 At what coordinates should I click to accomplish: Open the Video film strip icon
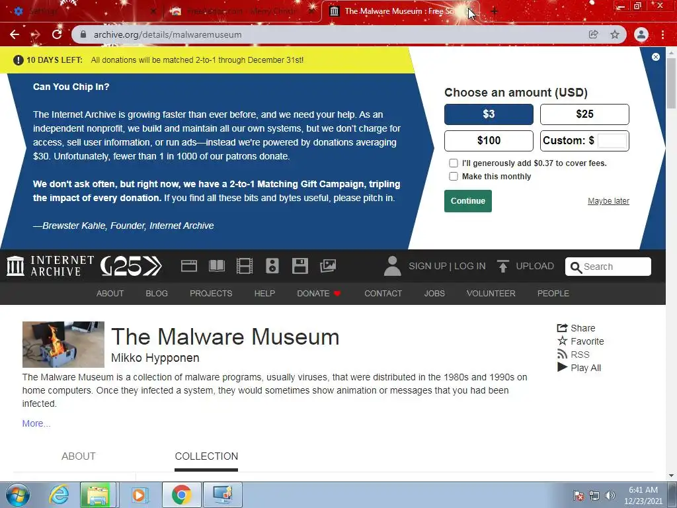coord(245,266)
